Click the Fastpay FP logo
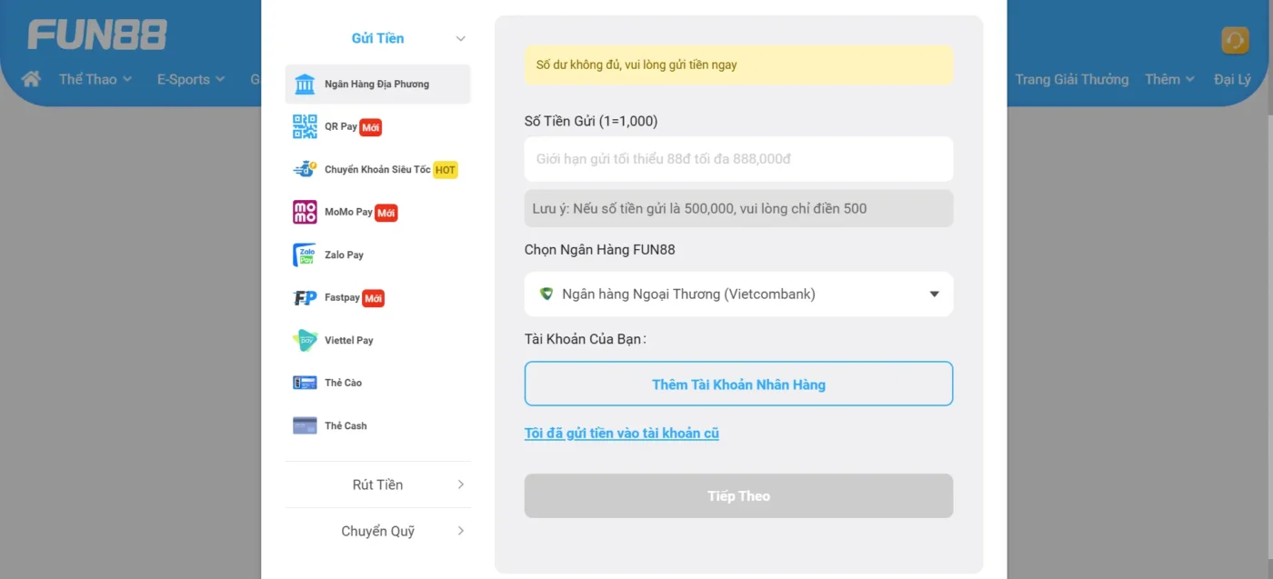 305,298
